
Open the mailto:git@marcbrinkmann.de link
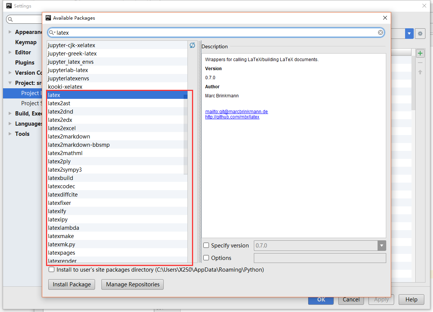[x=236, y=112]
